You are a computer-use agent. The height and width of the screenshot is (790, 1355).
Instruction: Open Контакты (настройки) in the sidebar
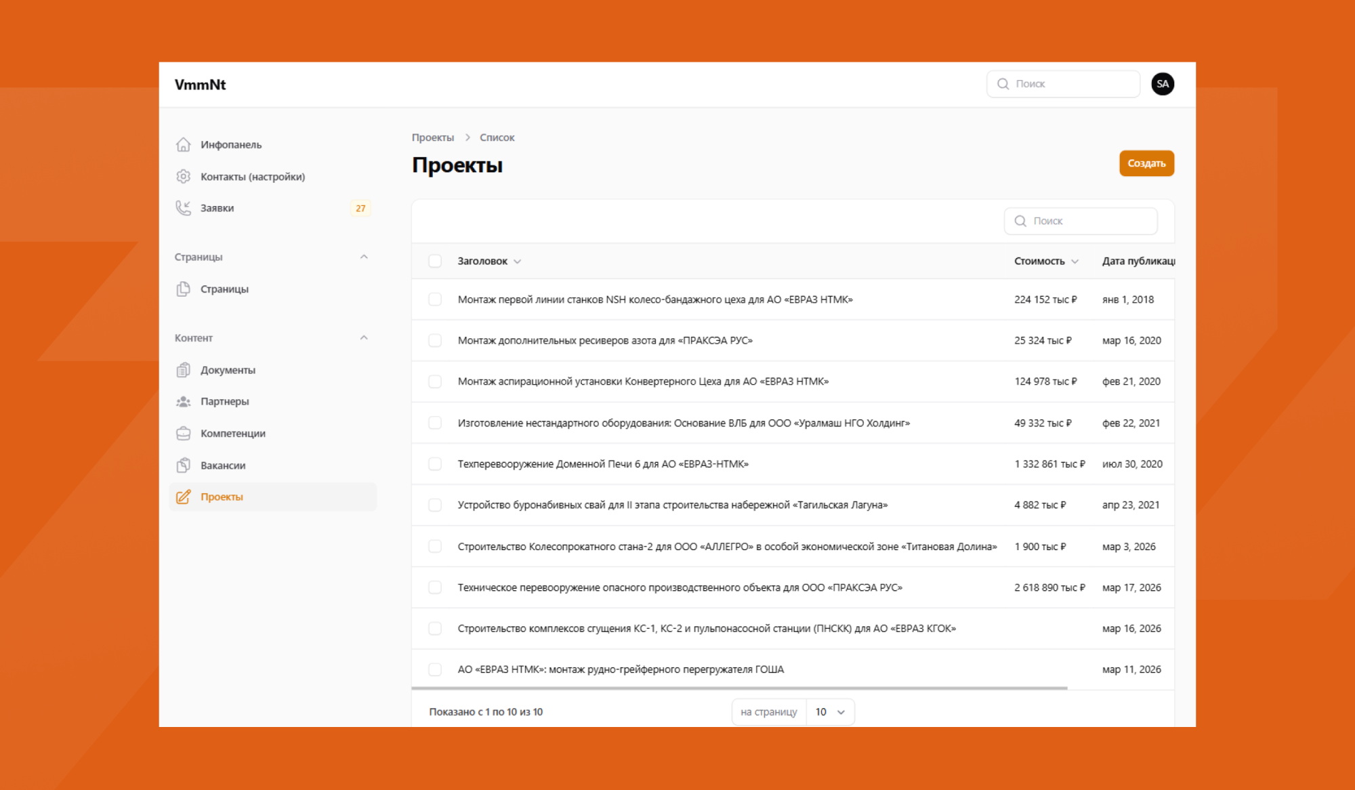point(272,176)
